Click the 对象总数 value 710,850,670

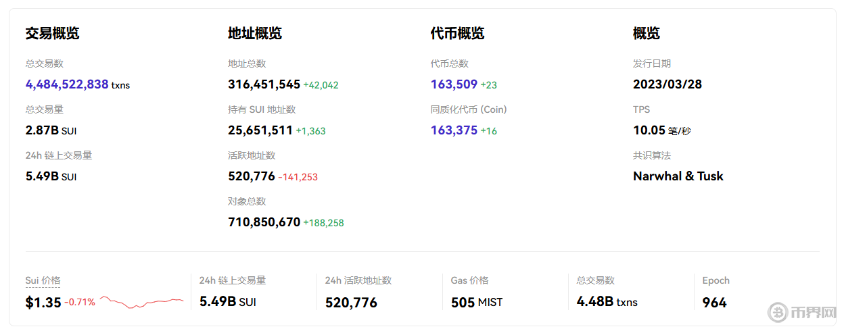(264, 222)
